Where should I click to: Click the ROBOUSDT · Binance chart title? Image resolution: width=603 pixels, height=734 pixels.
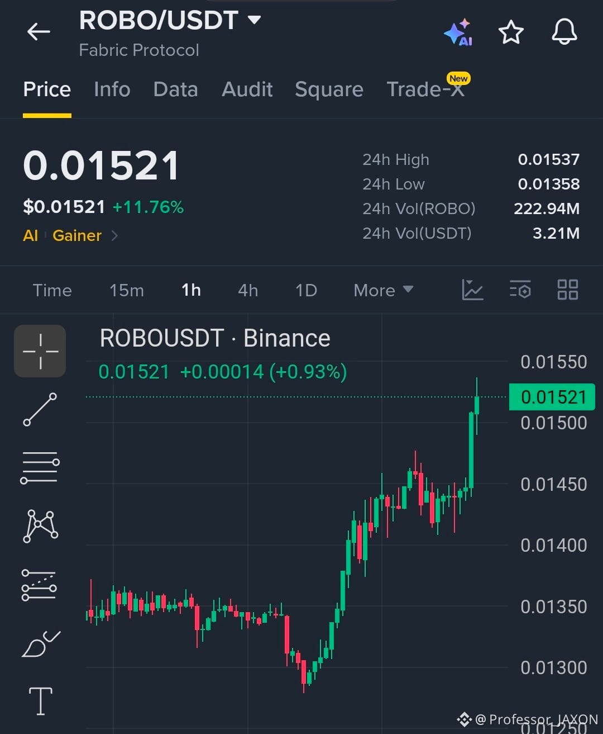click(x=215, y=338)
